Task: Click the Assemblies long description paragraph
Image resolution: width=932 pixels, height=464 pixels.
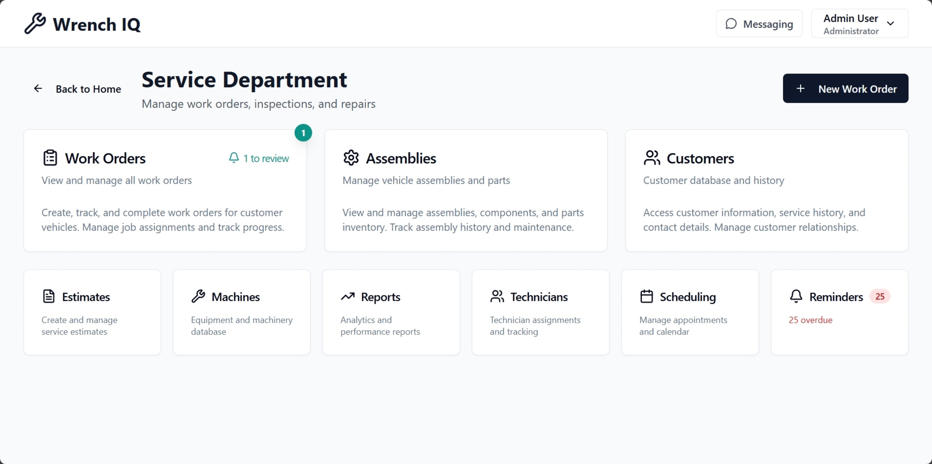Action: [x=463, y=220]
